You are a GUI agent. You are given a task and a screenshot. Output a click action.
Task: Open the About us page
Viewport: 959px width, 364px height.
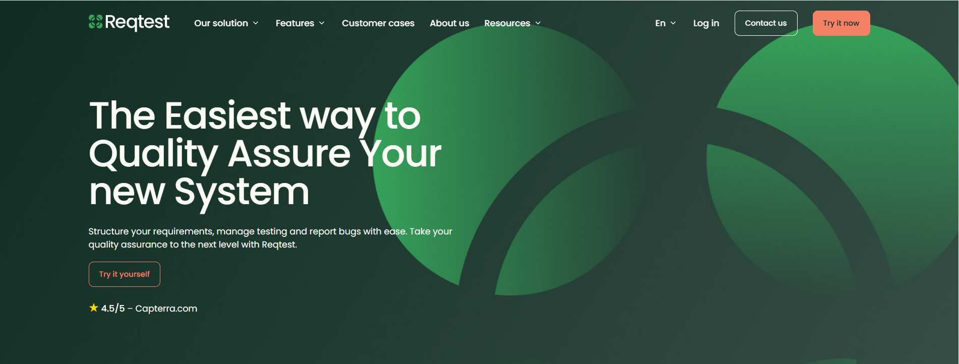pos(449,23)
